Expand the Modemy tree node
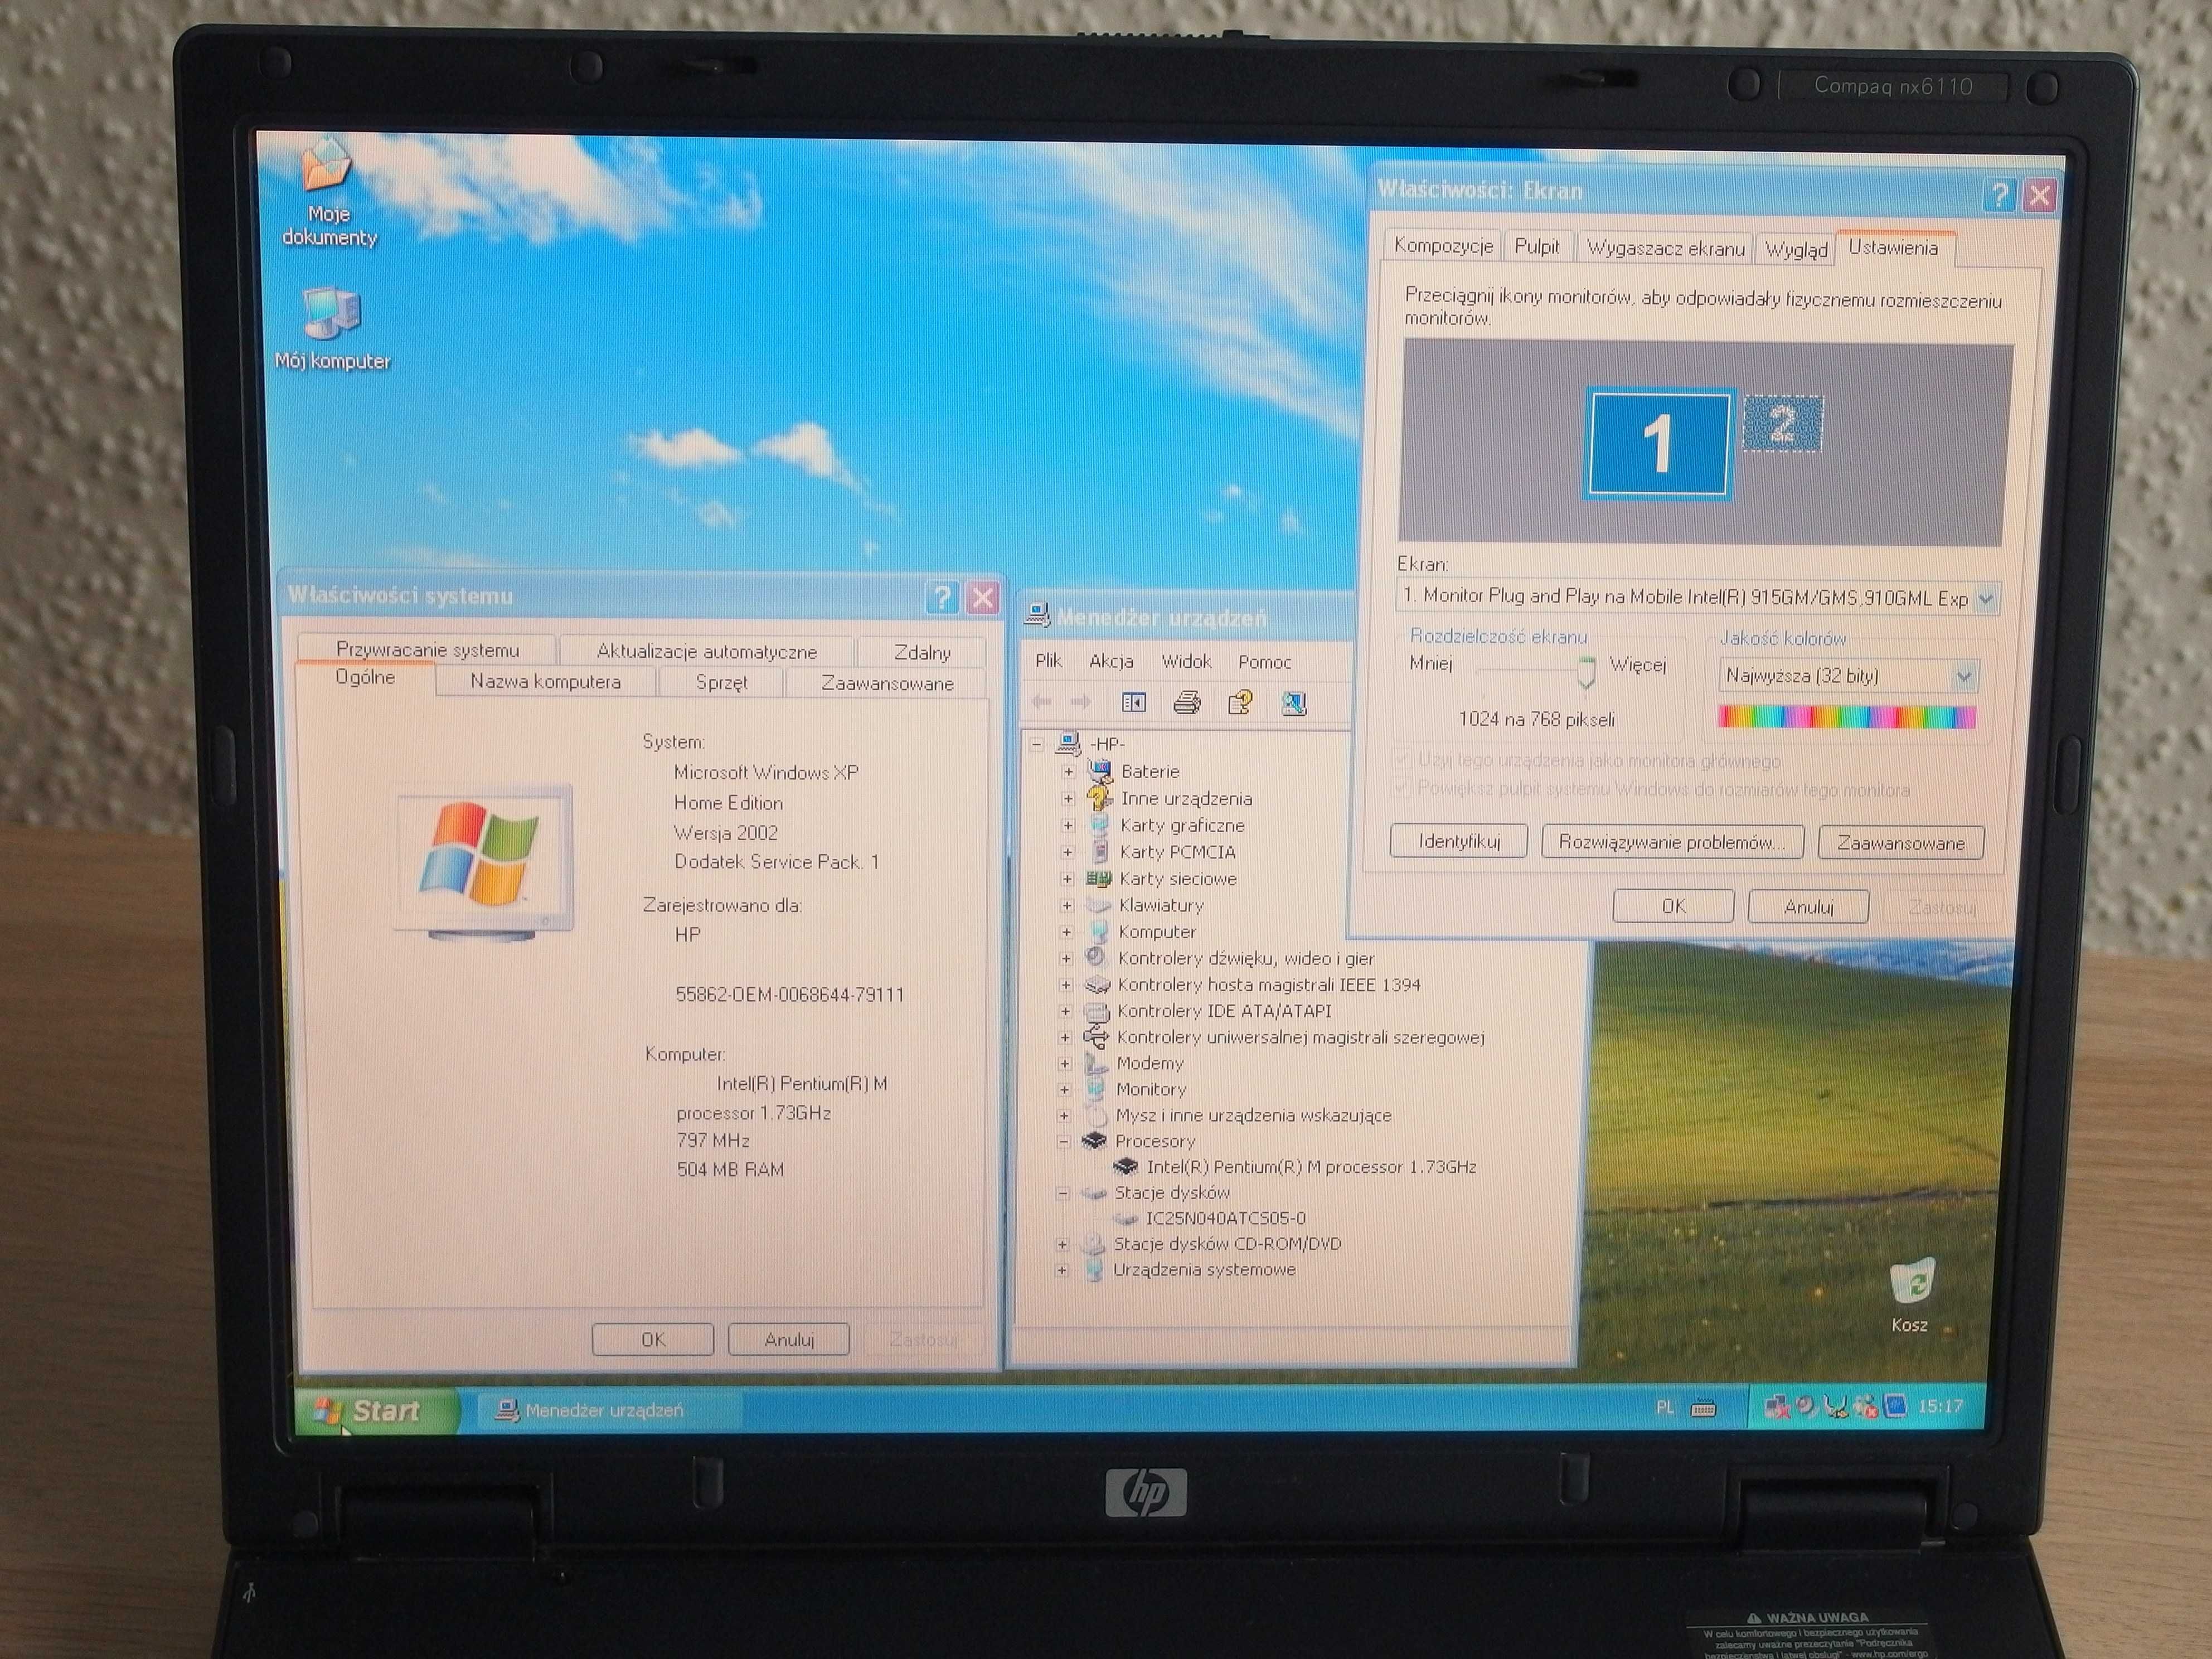Viewport: 2212px width, 1659px height. pos(1065,1064)
